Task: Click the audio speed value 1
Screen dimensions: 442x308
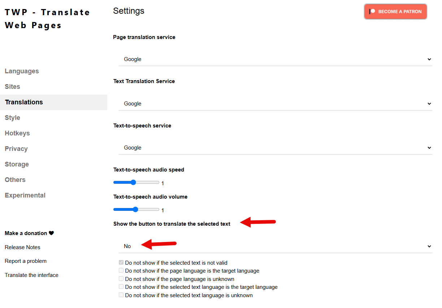Action: 162,183
